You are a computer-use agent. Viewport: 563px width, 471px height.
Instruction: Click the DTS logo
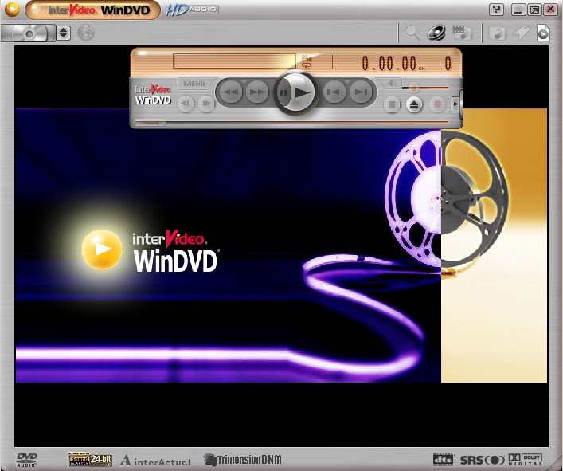click(x=443, y=460)
